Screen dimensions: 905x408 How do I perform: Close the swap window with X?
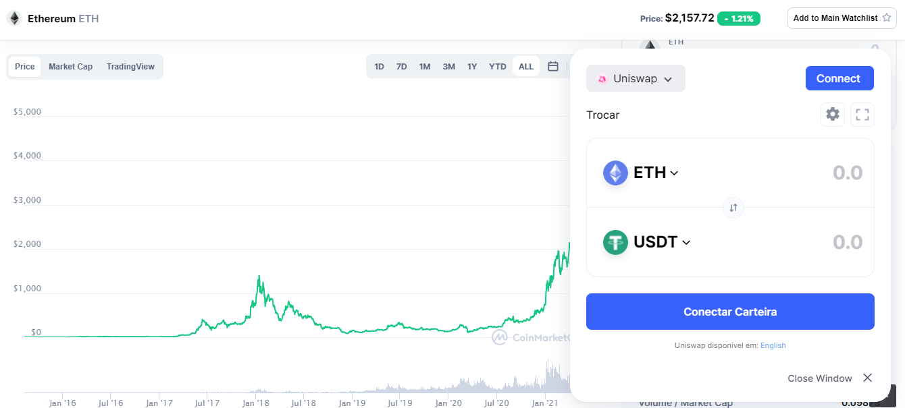coord(867,378)
